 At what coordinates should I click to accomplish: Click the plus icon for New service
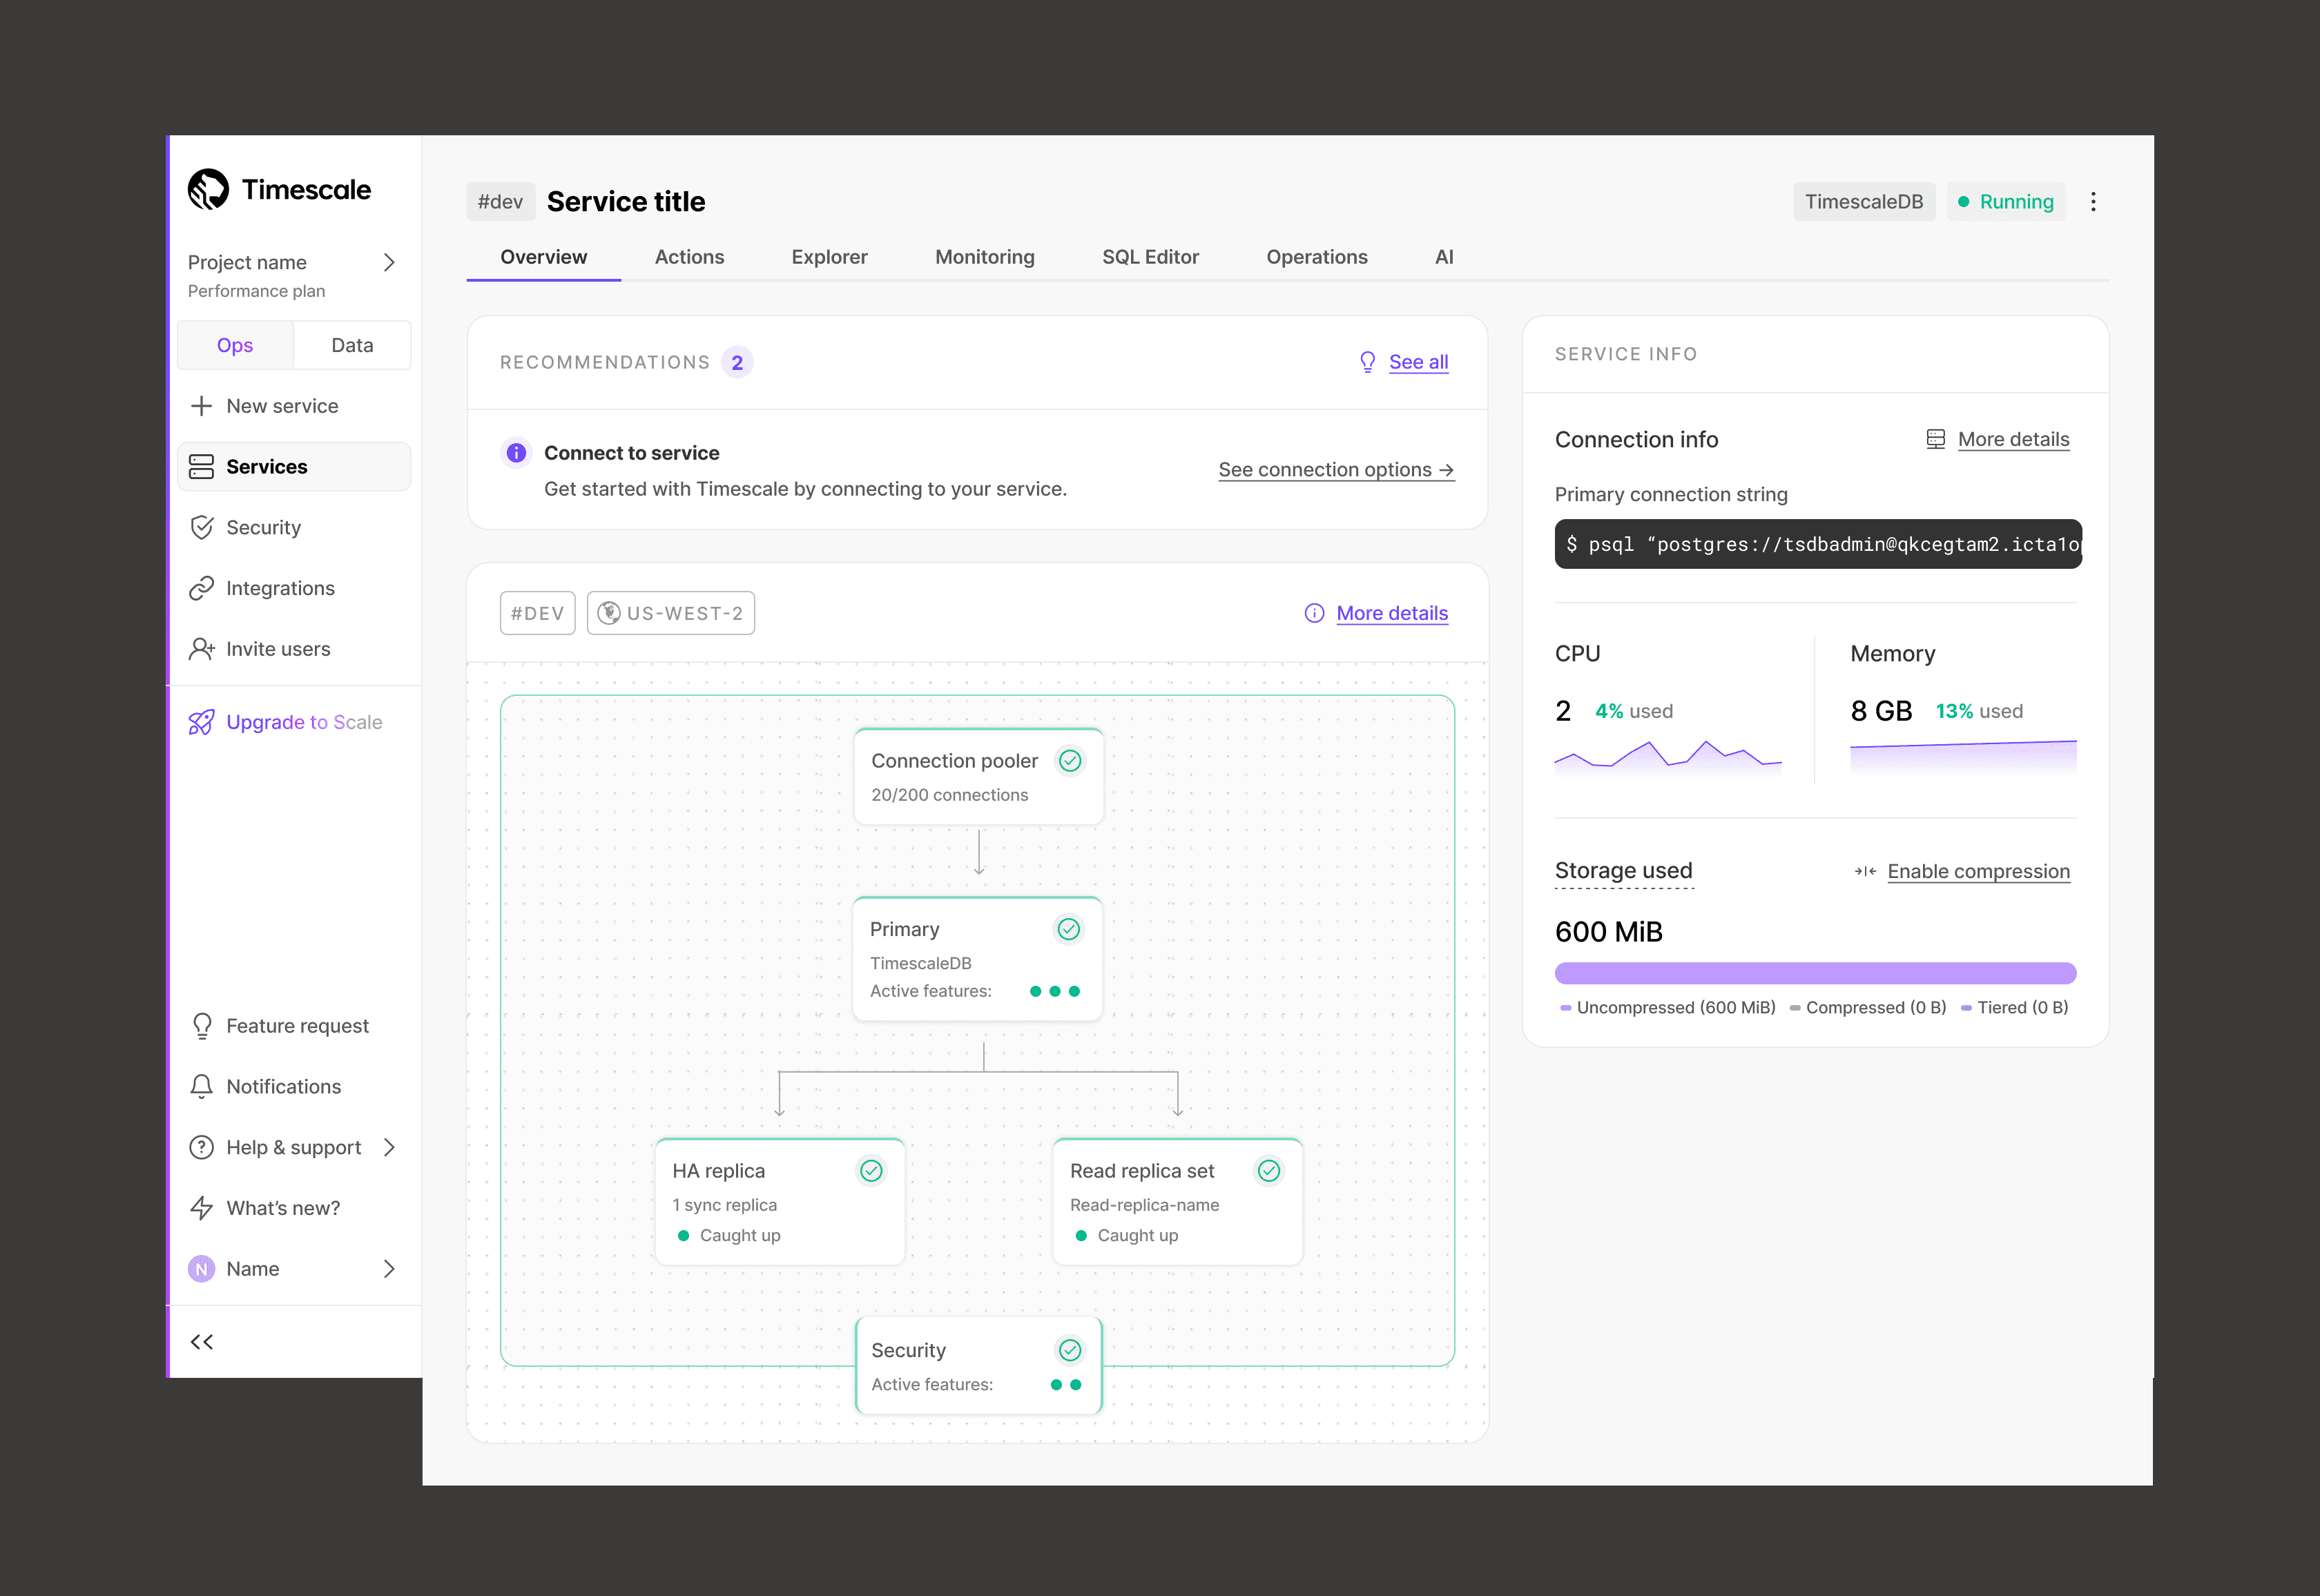[x=201, y=406]
